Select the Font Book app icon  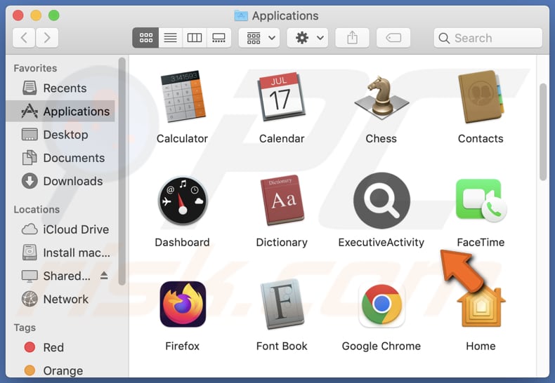pyautogui.click(x=282, y=304)
